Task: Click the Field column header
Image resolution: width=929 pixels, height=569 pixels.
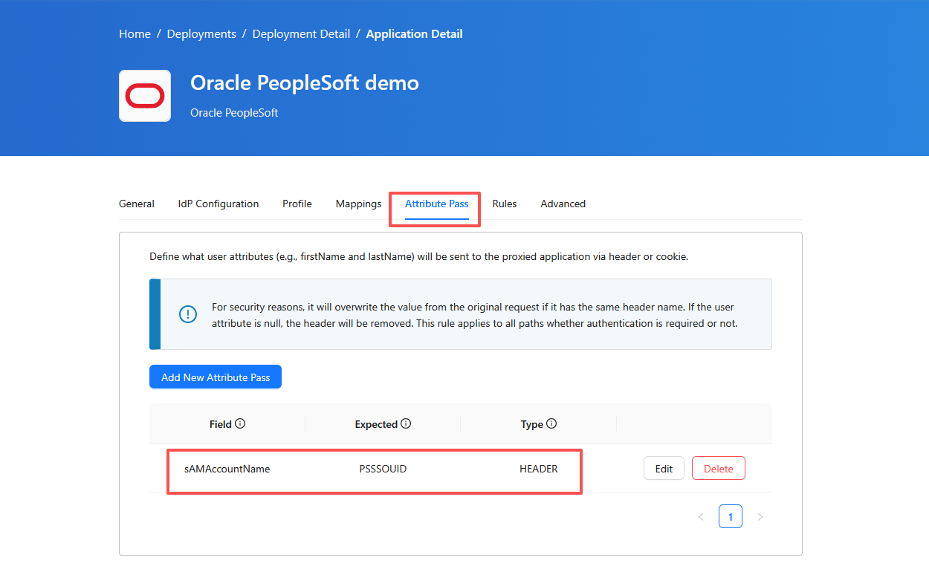Action: click(x=221, y=424)
